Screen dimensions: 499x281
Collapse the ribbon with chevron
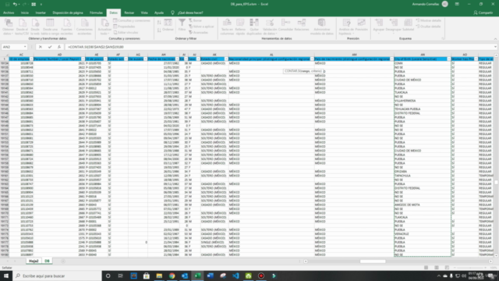495,39
